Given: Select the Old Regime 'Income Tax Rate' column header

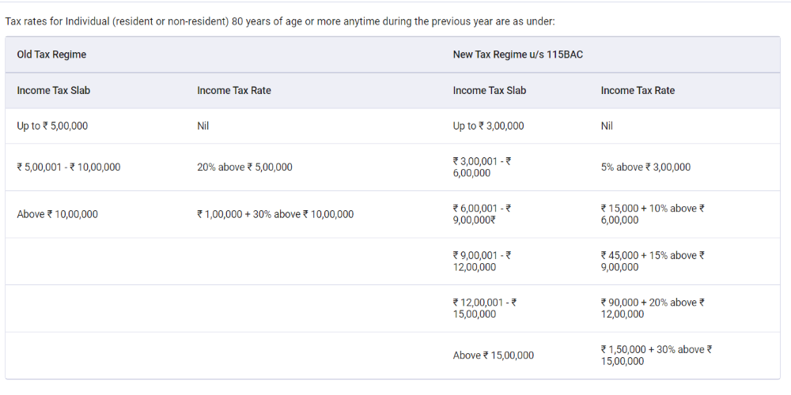Looking at the screenshot, I should pos(234,91).
